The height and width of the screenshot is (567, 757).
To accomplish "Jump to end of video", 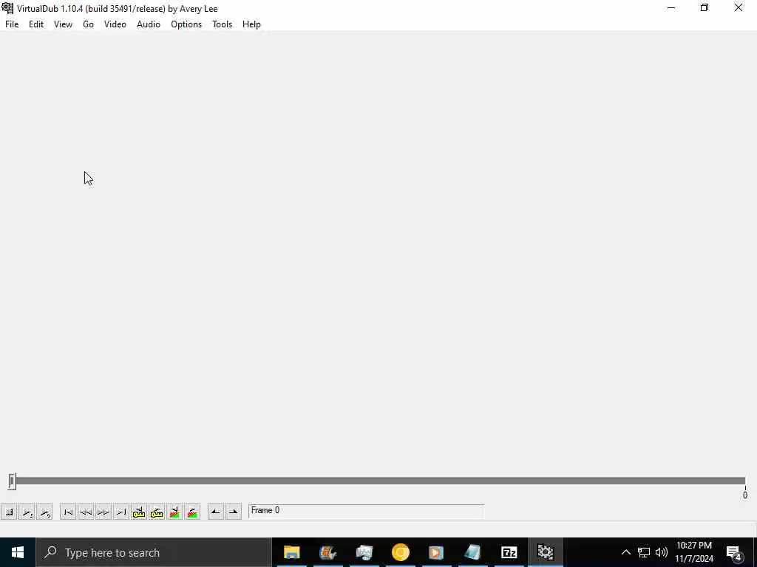I will 121,512.
